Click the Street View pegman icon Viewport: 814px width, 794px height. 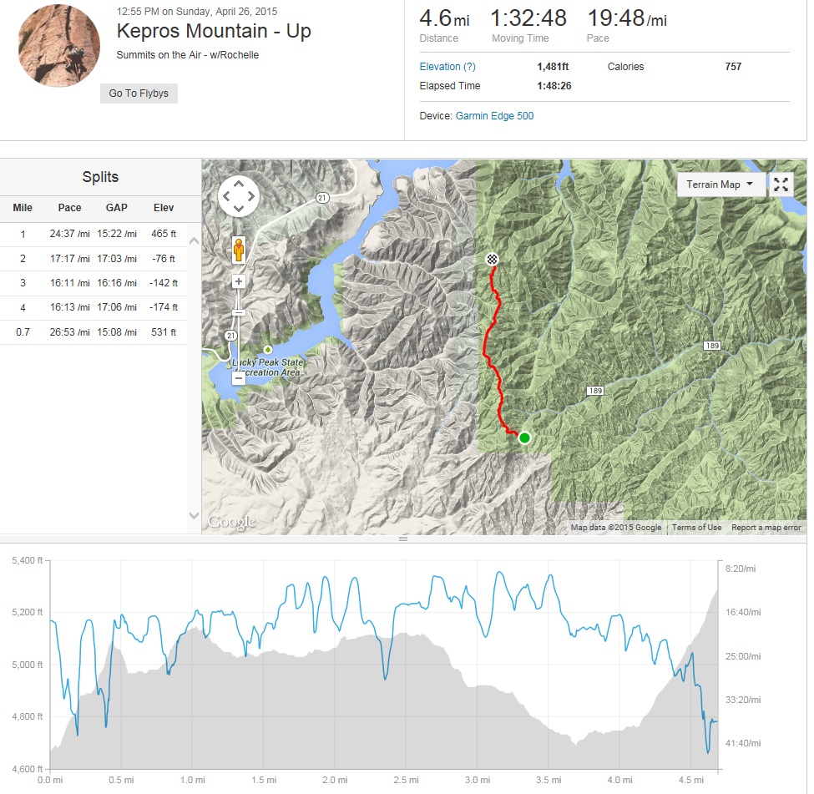pos(239,249)
